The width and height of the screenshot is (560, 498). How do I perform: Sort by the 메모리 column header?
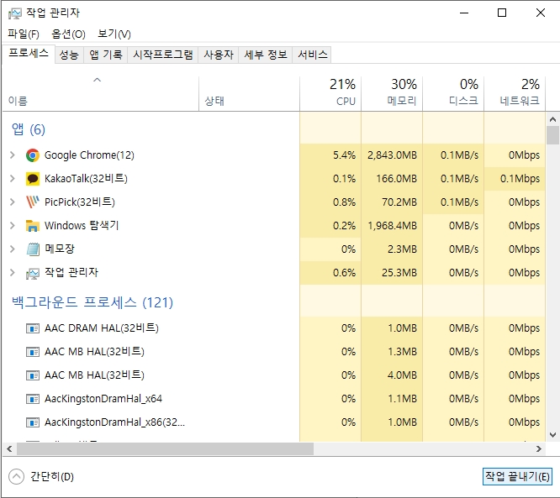coord(392,93)
